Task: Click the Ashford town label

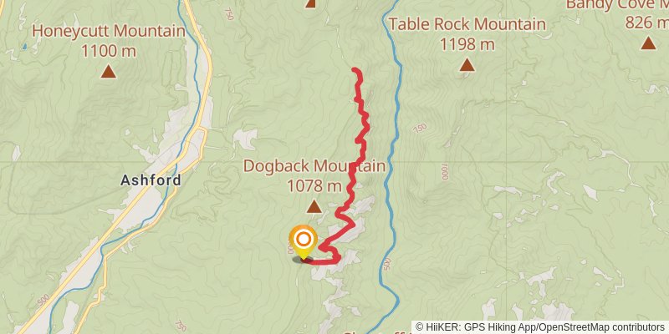Action: pos(151,180)
